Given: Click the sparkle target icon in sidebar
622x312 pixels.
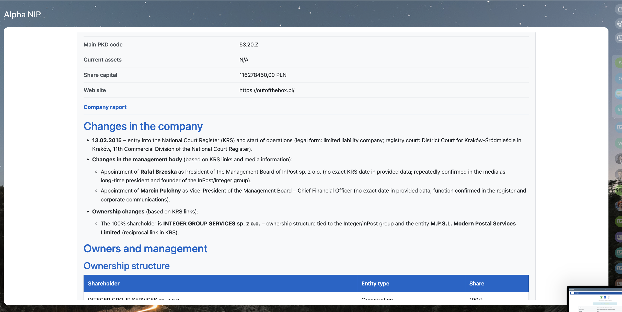Looking at the screenshot, I should coord(619,24).
